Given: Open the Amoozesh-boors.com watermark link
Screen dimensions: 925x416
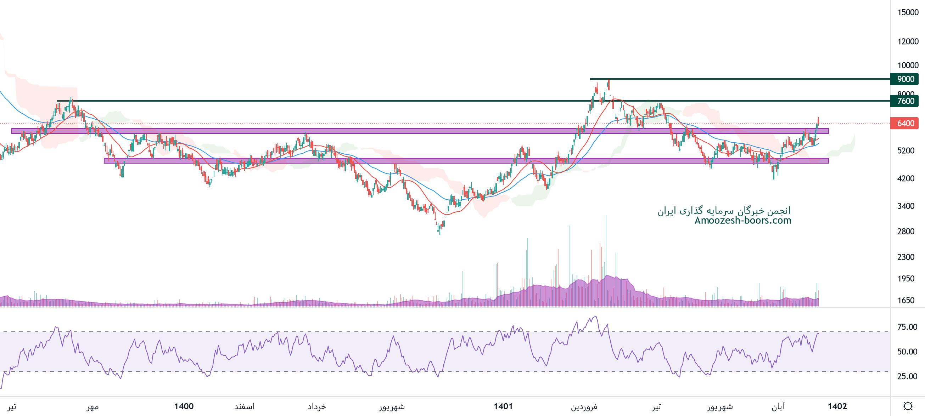Looking at the screenshot, I should tap(742, 220).
